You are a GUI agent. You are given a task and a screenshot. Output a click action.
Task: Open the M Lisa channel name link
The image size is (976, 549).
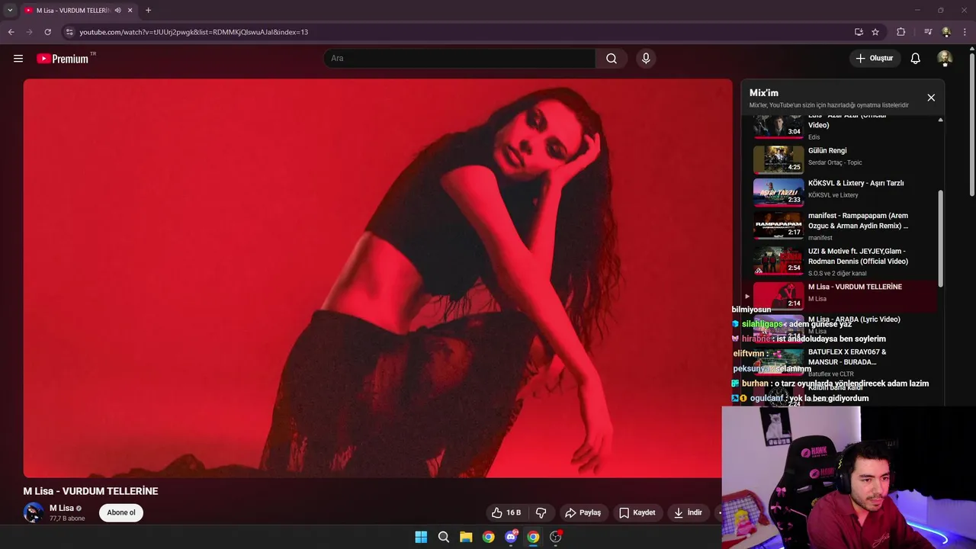(62, 508)
